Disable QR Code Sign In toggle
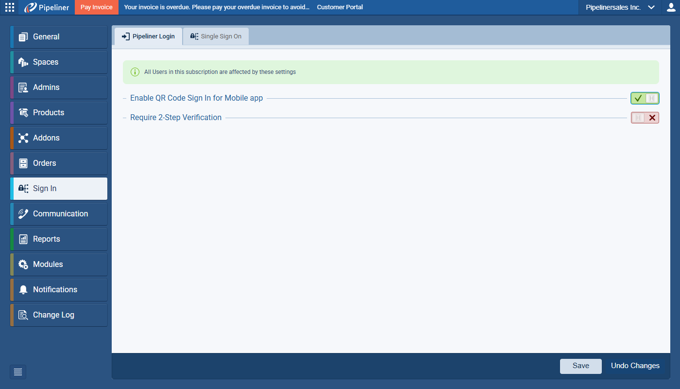 tap(645, 98)
